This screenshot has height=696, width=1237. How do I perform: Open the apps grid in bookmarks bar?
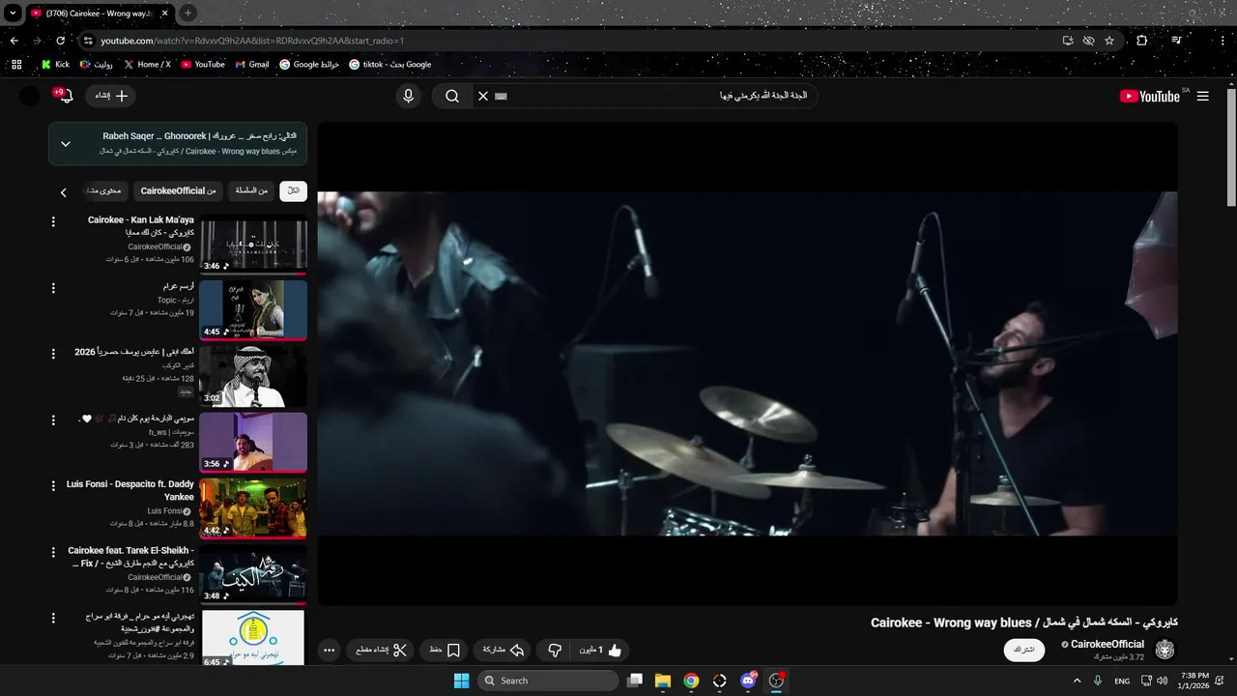coord(16,65)
